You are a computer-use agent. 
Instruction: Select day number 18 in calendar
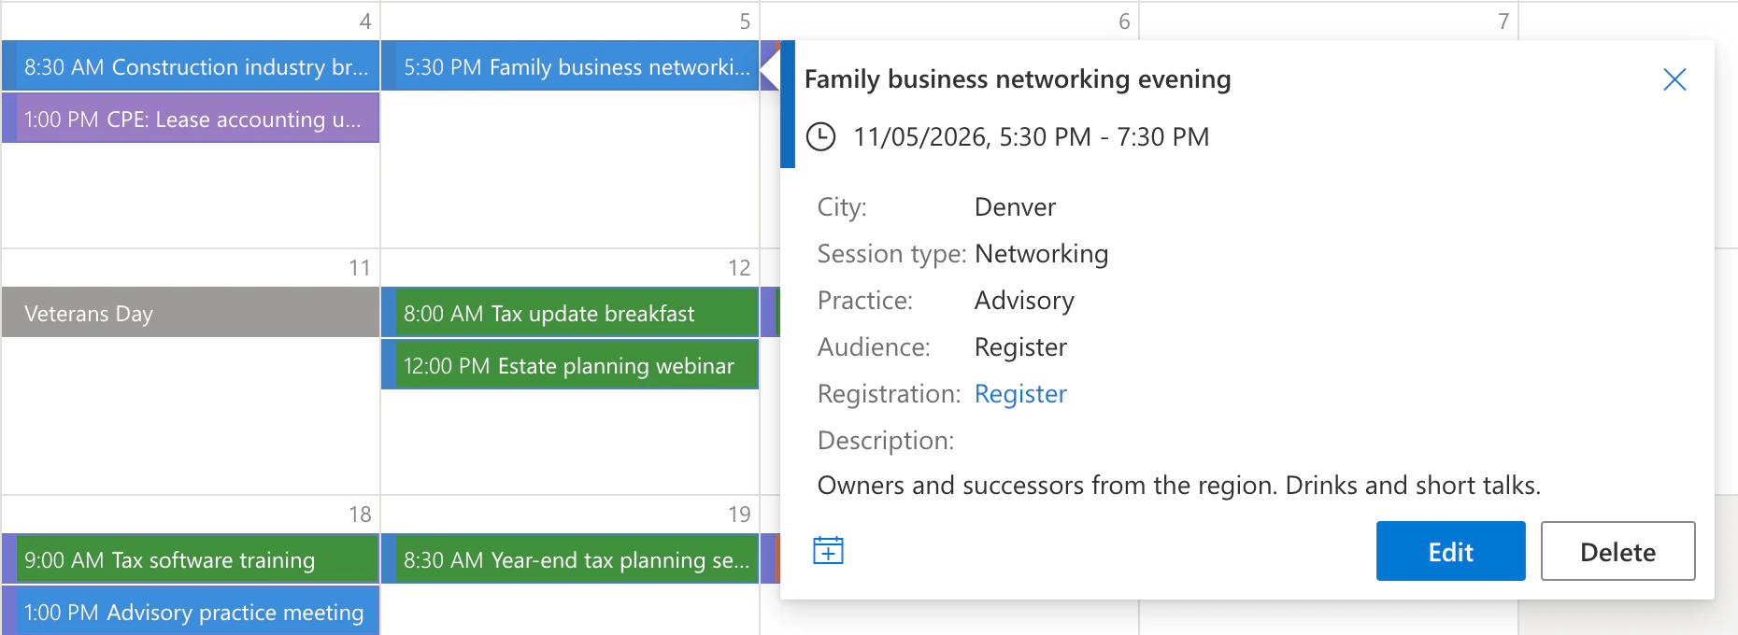(x=360, y=515)
